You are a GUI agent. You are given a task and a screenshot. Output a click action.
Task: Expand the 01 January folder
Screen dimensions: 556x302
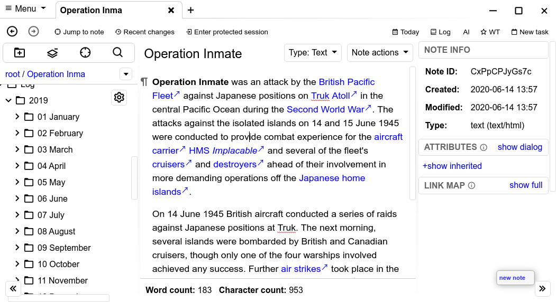pyautogui.click(x=17, y=116)
